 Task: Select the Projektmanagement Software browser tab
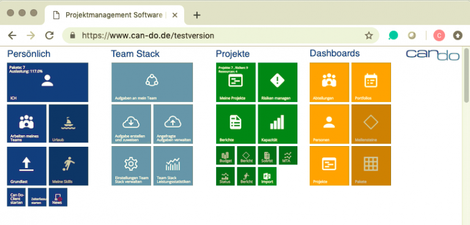click(114, 15)
